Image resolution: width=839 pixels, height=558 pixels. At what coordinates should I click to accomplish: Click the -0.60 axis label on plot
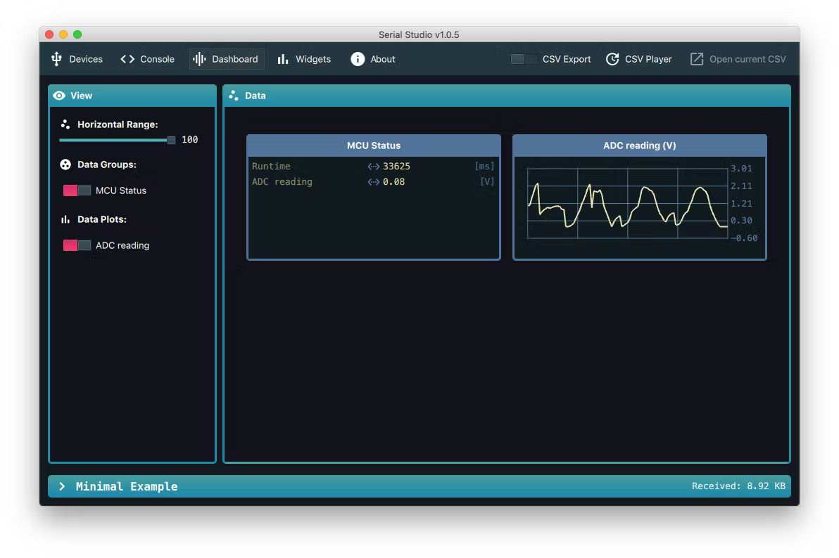pos(744,238)
